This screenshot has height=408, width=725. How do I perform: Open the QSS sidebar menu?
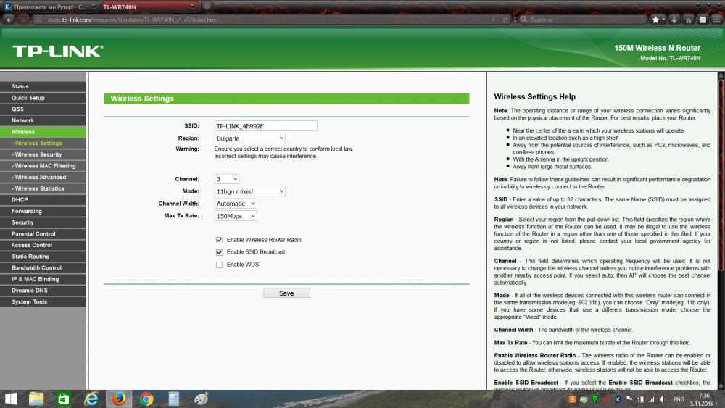(x=43, y=109)
